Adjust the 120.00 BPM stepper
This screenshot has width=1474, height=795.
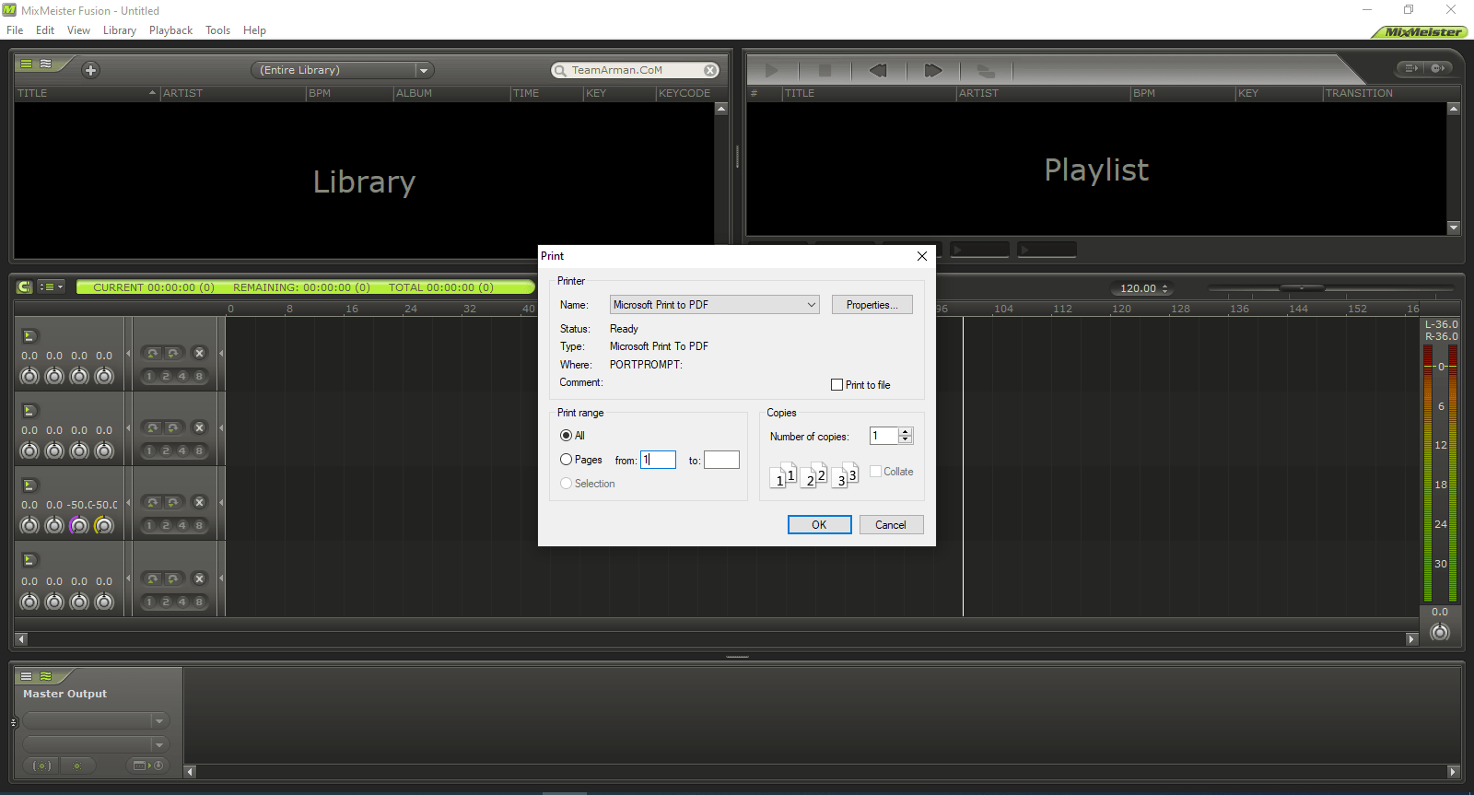(1165, 288)
